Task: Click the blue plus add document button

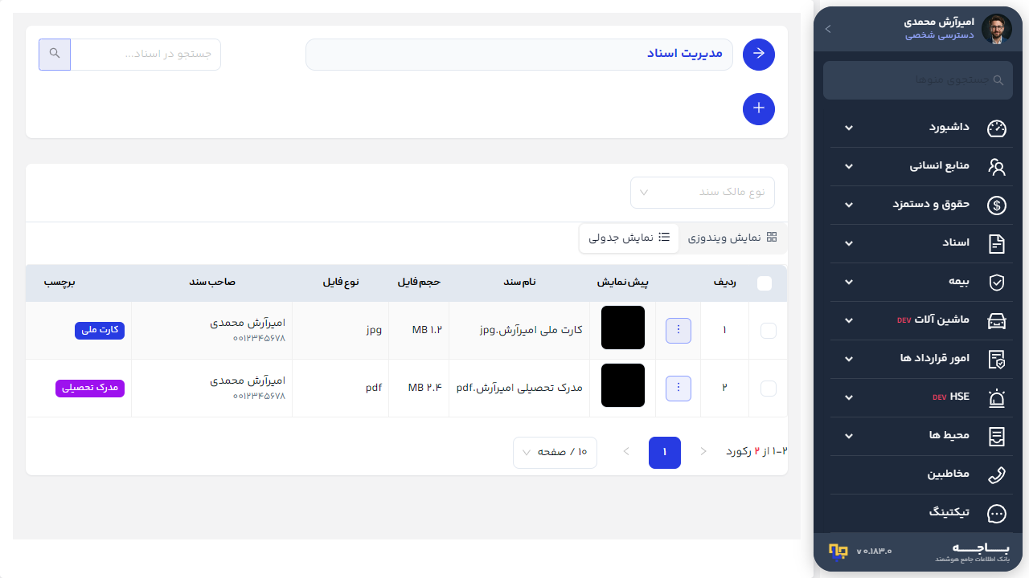Action: coord(759,109)
